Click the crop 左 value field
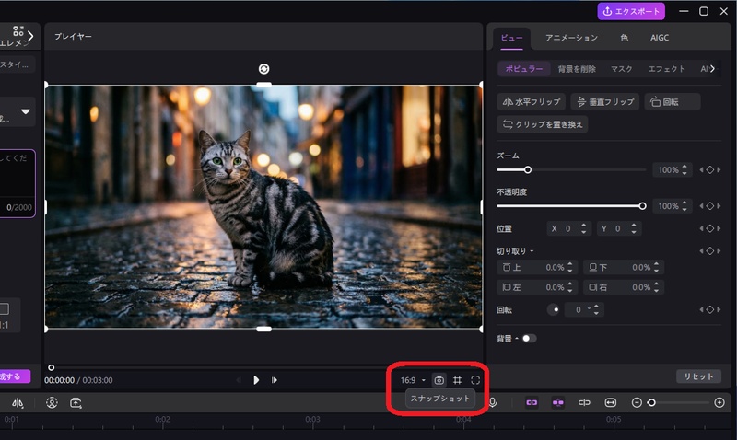This screenshot has height=440, width=737. coord(537,287)
